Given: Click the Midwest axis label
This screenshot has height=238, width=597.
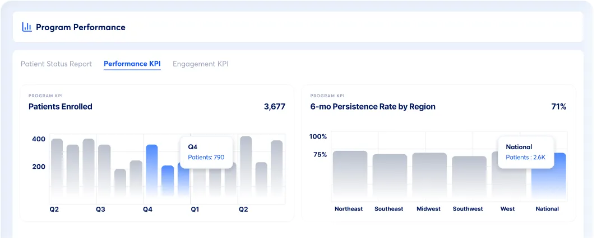Looking at the screenshot, I should click(x=428, y=209).
